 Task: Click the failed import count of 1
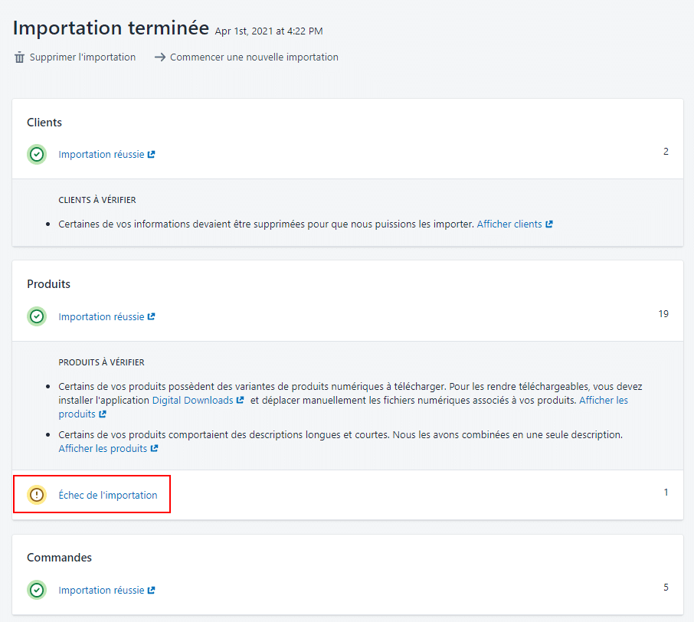(666, 493)
